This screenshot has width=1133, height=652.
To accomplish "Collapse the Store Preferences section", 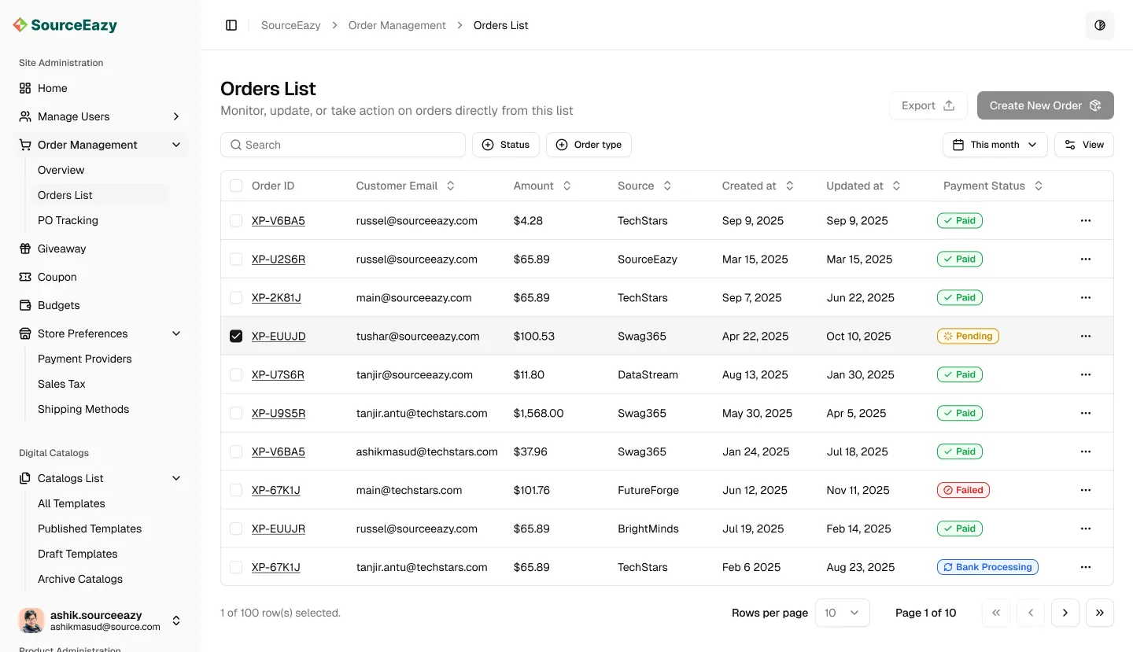I will [176, 333].
